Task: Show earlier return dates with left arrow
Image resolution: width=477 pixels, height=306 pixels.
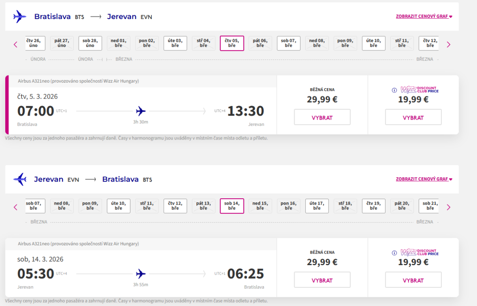Action: point(16,207)
